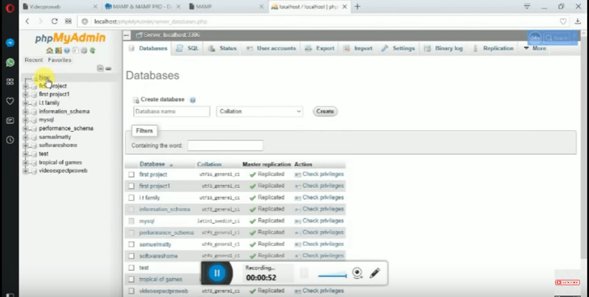Open WhatsApp in the Opera sidebar
589x297 pixels.
10,62
